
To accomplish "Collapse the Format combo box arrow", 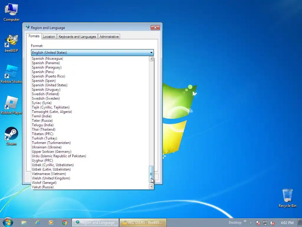I will [151, 53].
